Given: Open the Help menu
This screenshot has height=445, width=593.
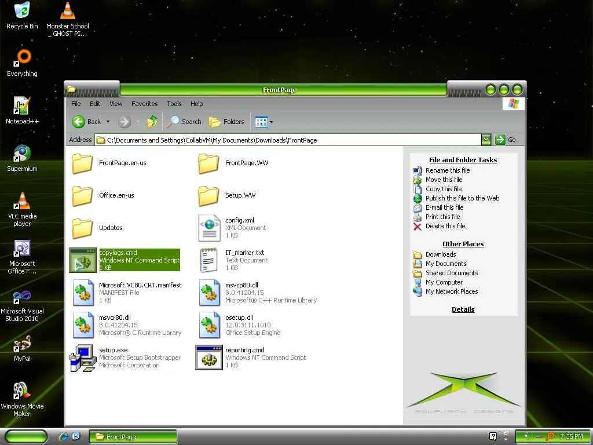Looking at the screenshot, I should click(197, 104).
